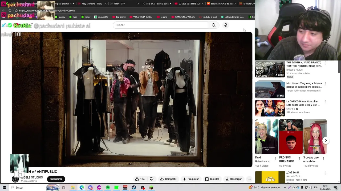Open Windows Start menu
The height and width of the screenshot is (191, 341).
[4, 188]
